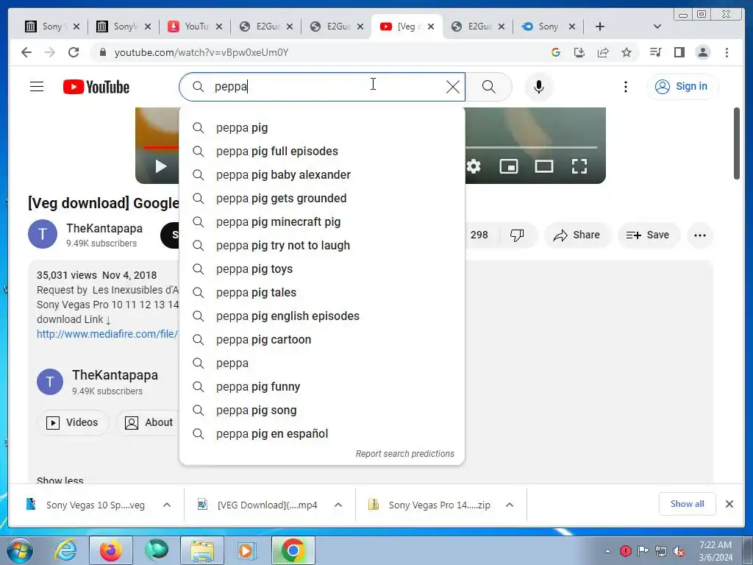This screenshot has height=565, width=753.
Task: Select 'peppa pig english episodes' suggestion
Action: 322,316
